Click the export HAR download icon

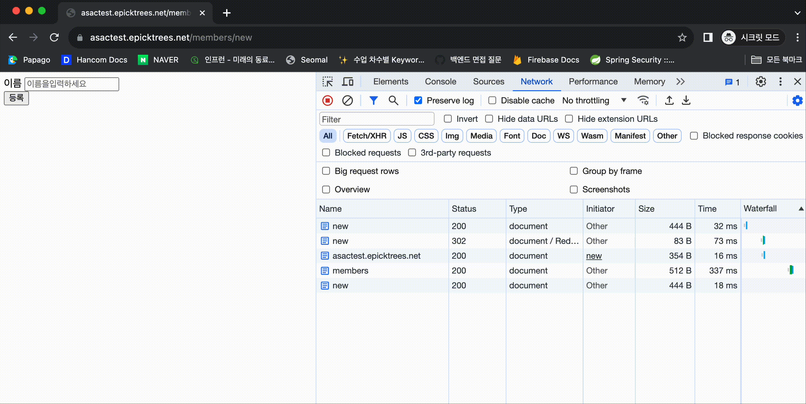[686, 101]
